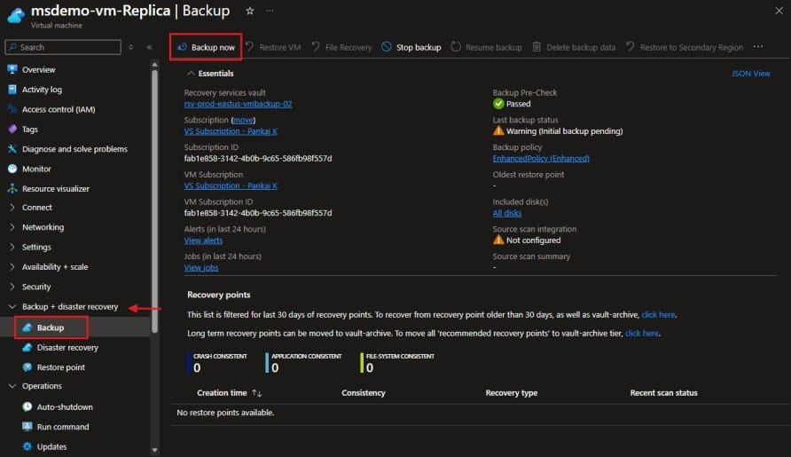Open VS Subscription link under Subscription
The width and height of the screenshot is (791, 457).
point(231,130)
